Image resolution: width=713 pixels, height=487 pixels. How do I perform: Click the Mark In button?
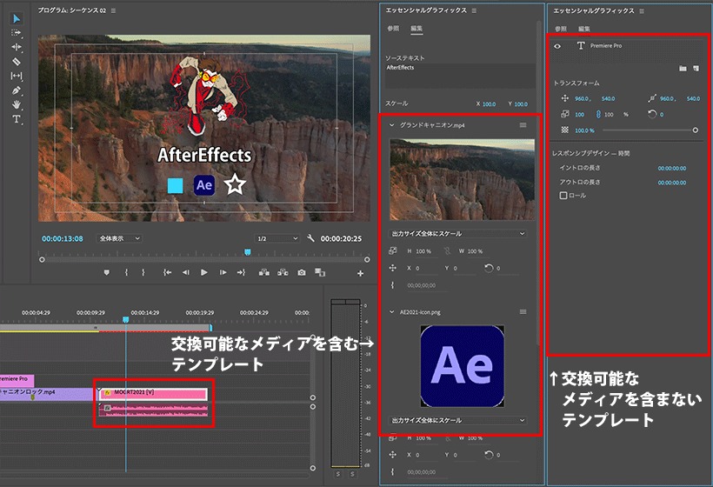tap(126, 272)
